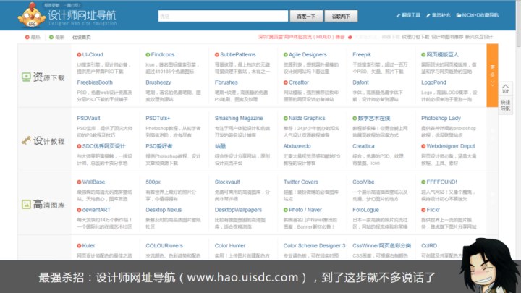
Task: Click red hot dot beside UI-Cloud
Action: pos(79,55)
